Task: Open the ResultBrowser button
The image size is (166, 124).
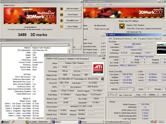Action: [x=73, y=21]
